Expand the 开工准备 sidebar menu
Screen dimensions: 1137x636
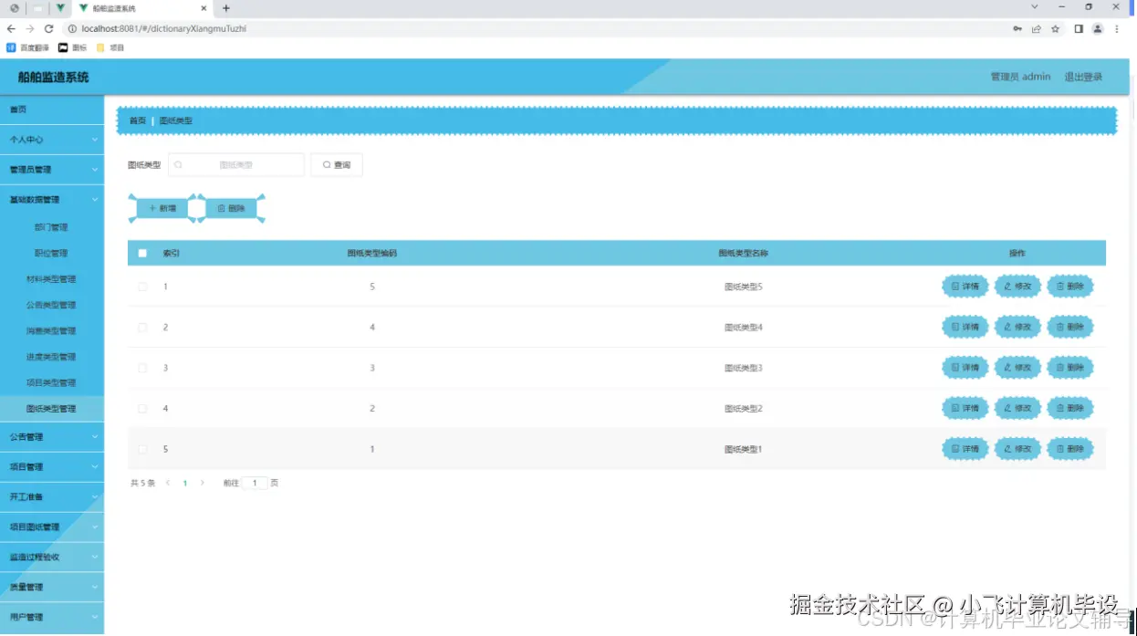[52, 497]
